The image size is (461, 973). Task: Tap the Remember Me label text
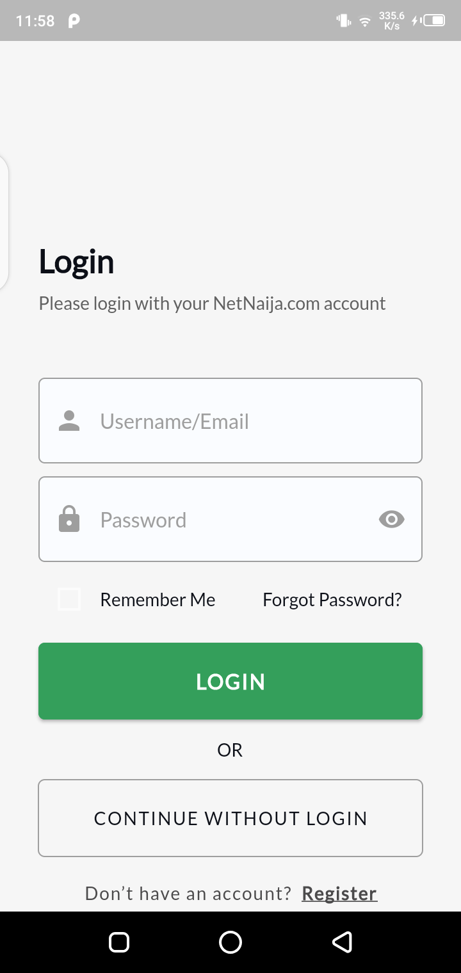[x=158, y=600]
